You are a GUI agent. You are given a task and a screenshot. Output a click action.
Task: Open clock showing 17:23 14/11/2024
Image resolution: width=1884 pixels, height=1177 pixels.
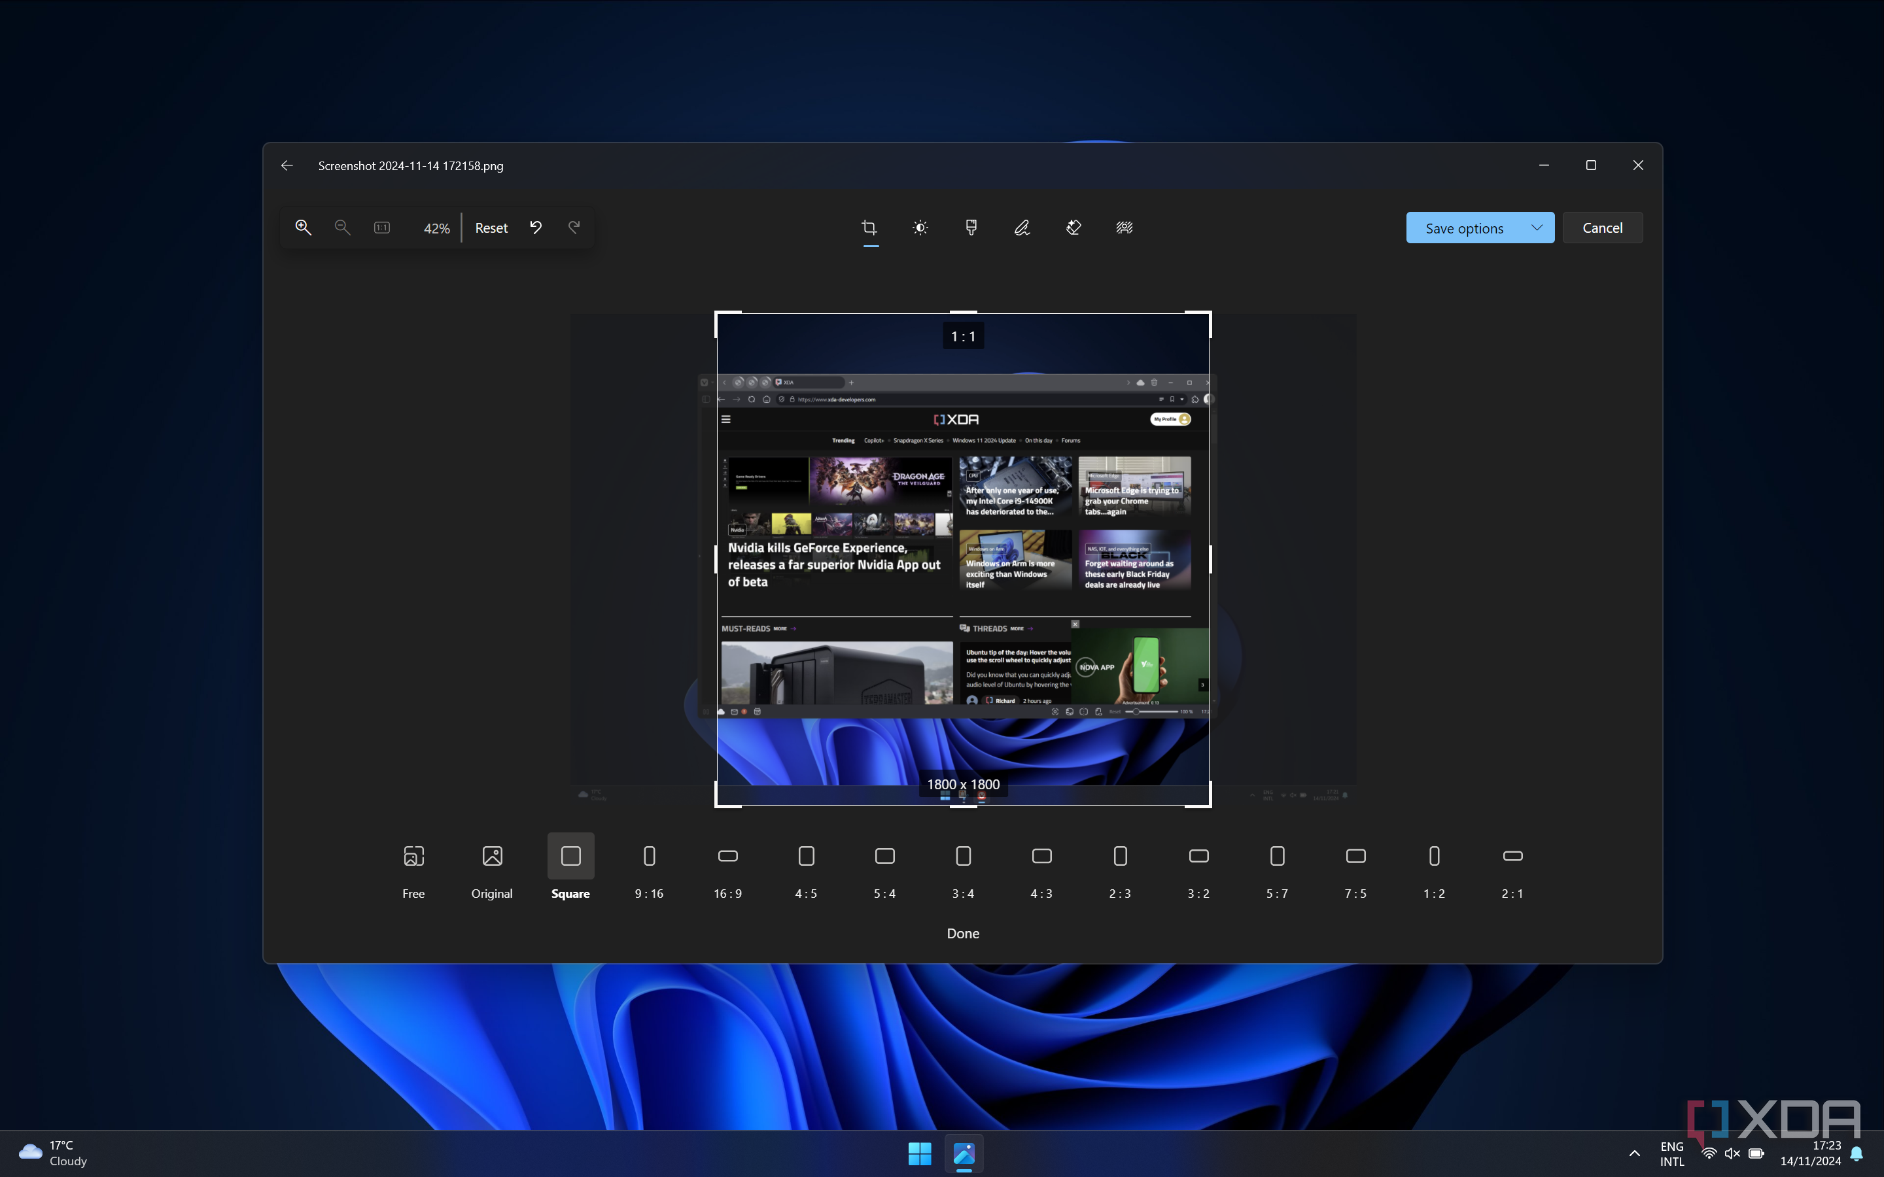1810,1153
